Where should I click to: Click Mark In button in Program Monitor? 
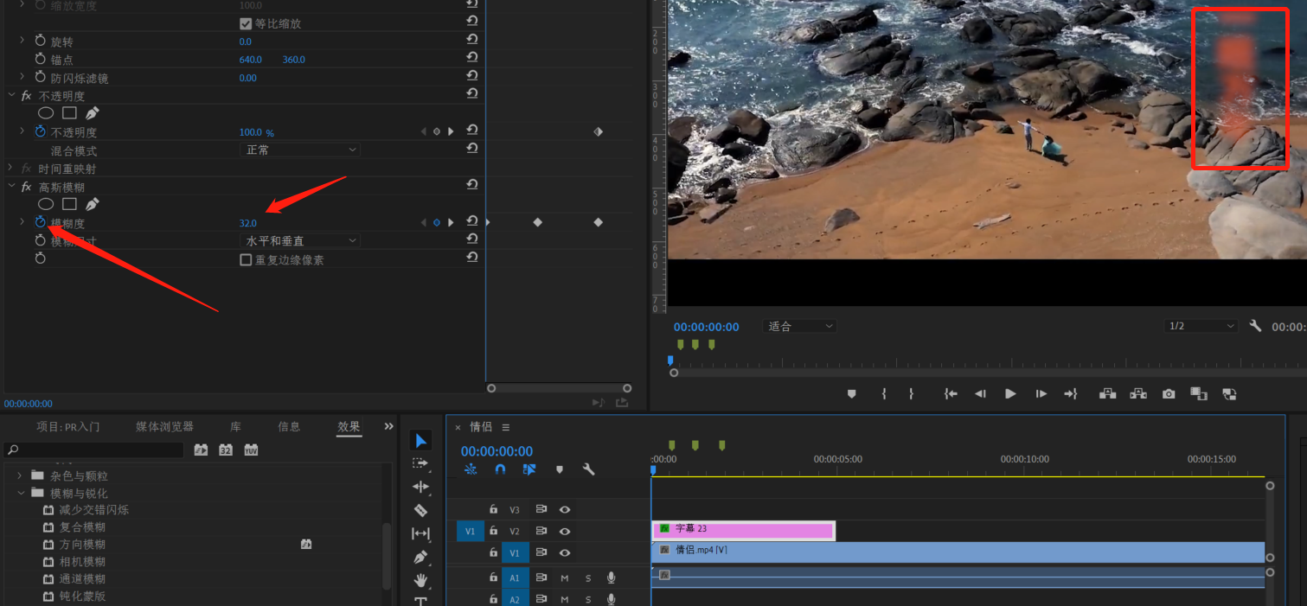883,393
